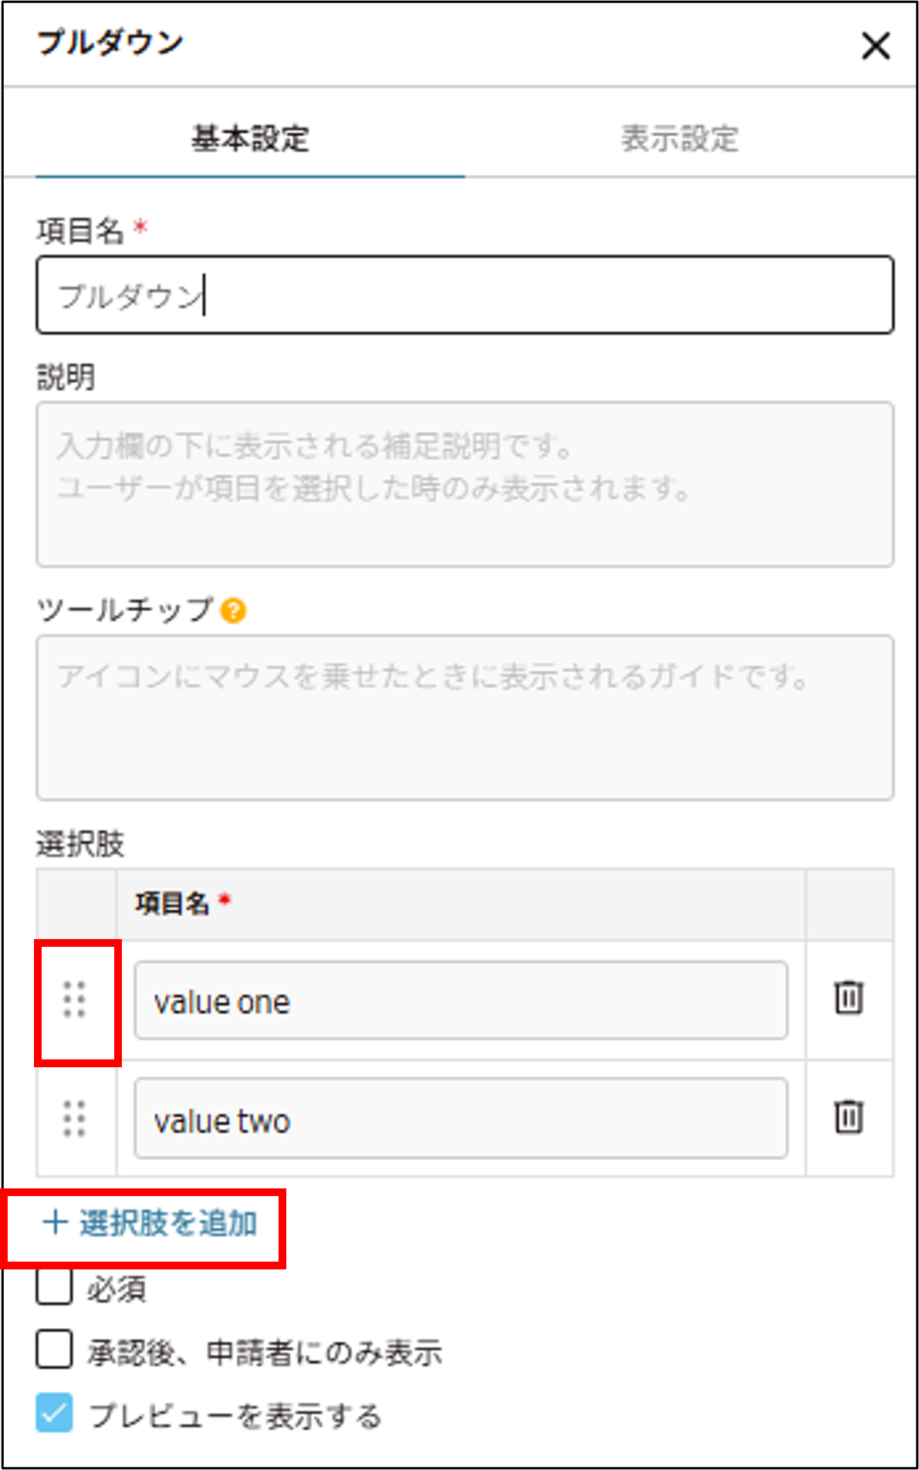Image resolution: width=919 pixels, height=1470 pixels.
Task: Select the 基本設定 tab
Action: tap(250, 139)
